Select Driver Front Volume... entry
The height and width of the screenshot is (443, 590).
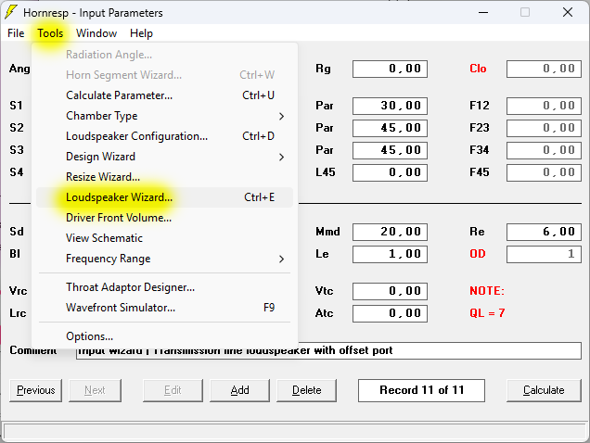click(x=164, y=218)
